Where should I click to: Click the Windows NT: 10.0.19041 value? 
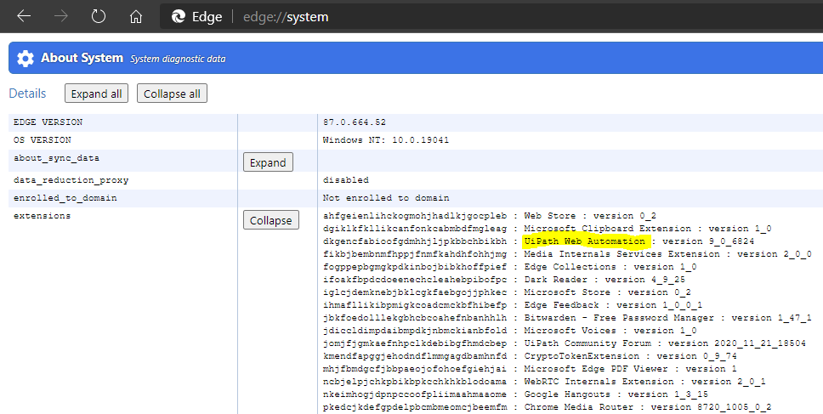pyautogui.click(x=386, y=139)
